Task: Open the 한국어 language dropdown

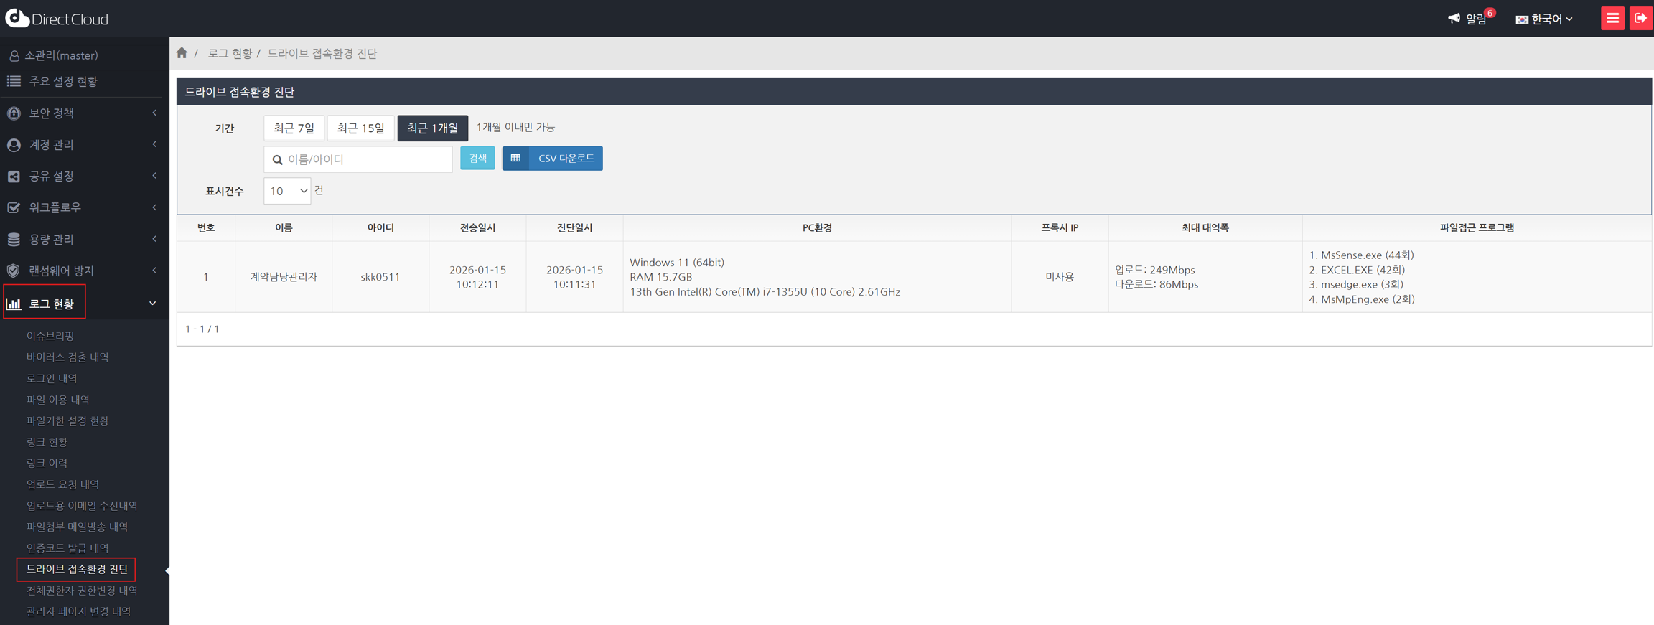Action: tap(1544, 19)
